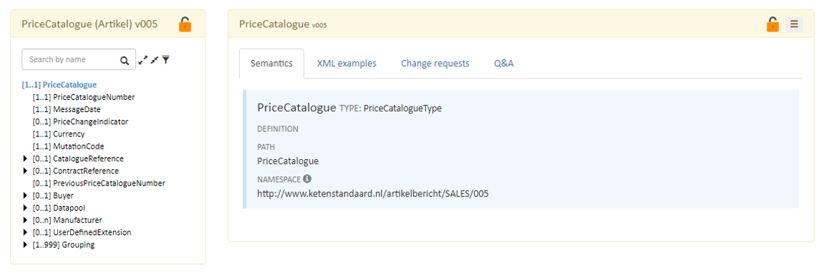Open the hamburger menu button
The height and width of the screenshot is (277, 824).
tap(794, 24)
